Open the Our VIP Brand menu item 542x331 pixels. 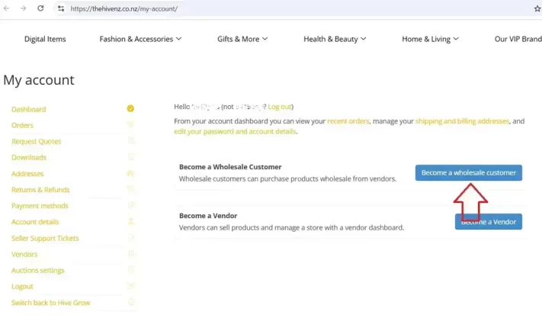click(518, 39)
